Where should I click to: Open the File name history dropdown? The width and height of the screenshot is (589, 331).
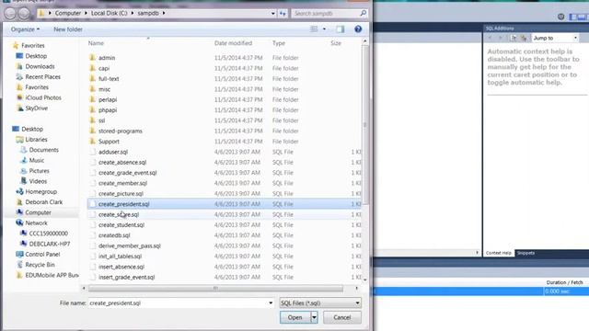(271, 302)
